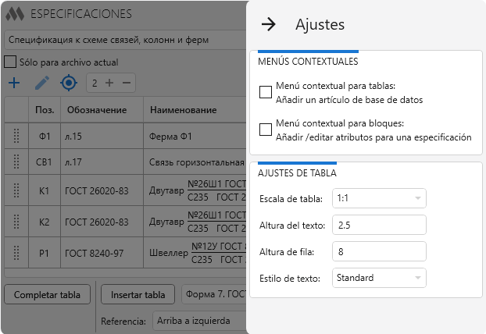Enable Menú contextual para bloques checkbox
Image resolution: width=486 pixels, height=334 pixels.
click(265, 130)
